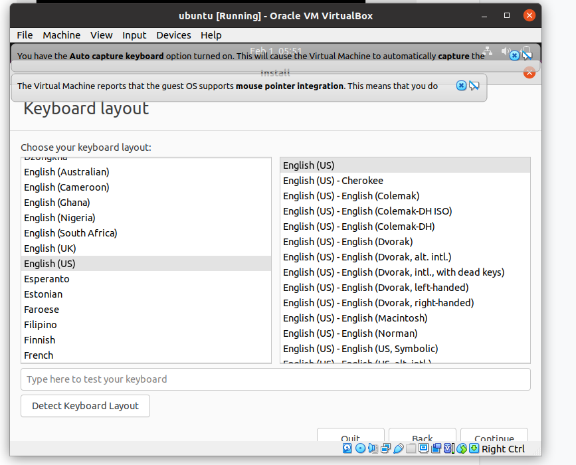Screen dimensions: 576x465
Task: Choose the English (Dvorak) variant
Action: 347,242
